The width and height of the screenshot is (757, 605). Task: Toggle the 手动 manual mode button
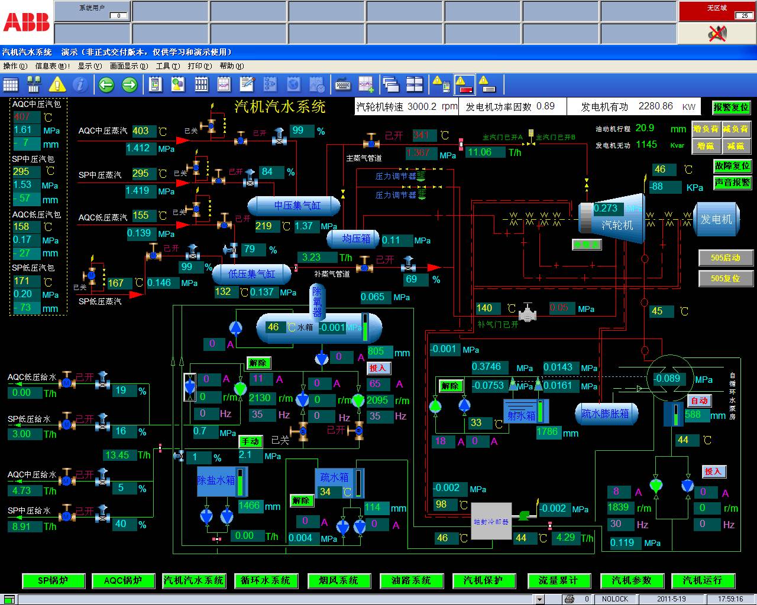point(250,441)
